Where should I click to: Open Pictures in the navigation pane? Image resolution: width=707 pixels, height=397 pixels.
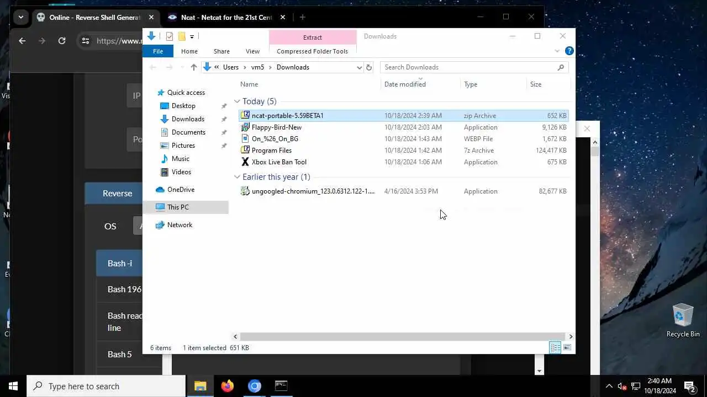pyautogui.click(x=183, y=146)
